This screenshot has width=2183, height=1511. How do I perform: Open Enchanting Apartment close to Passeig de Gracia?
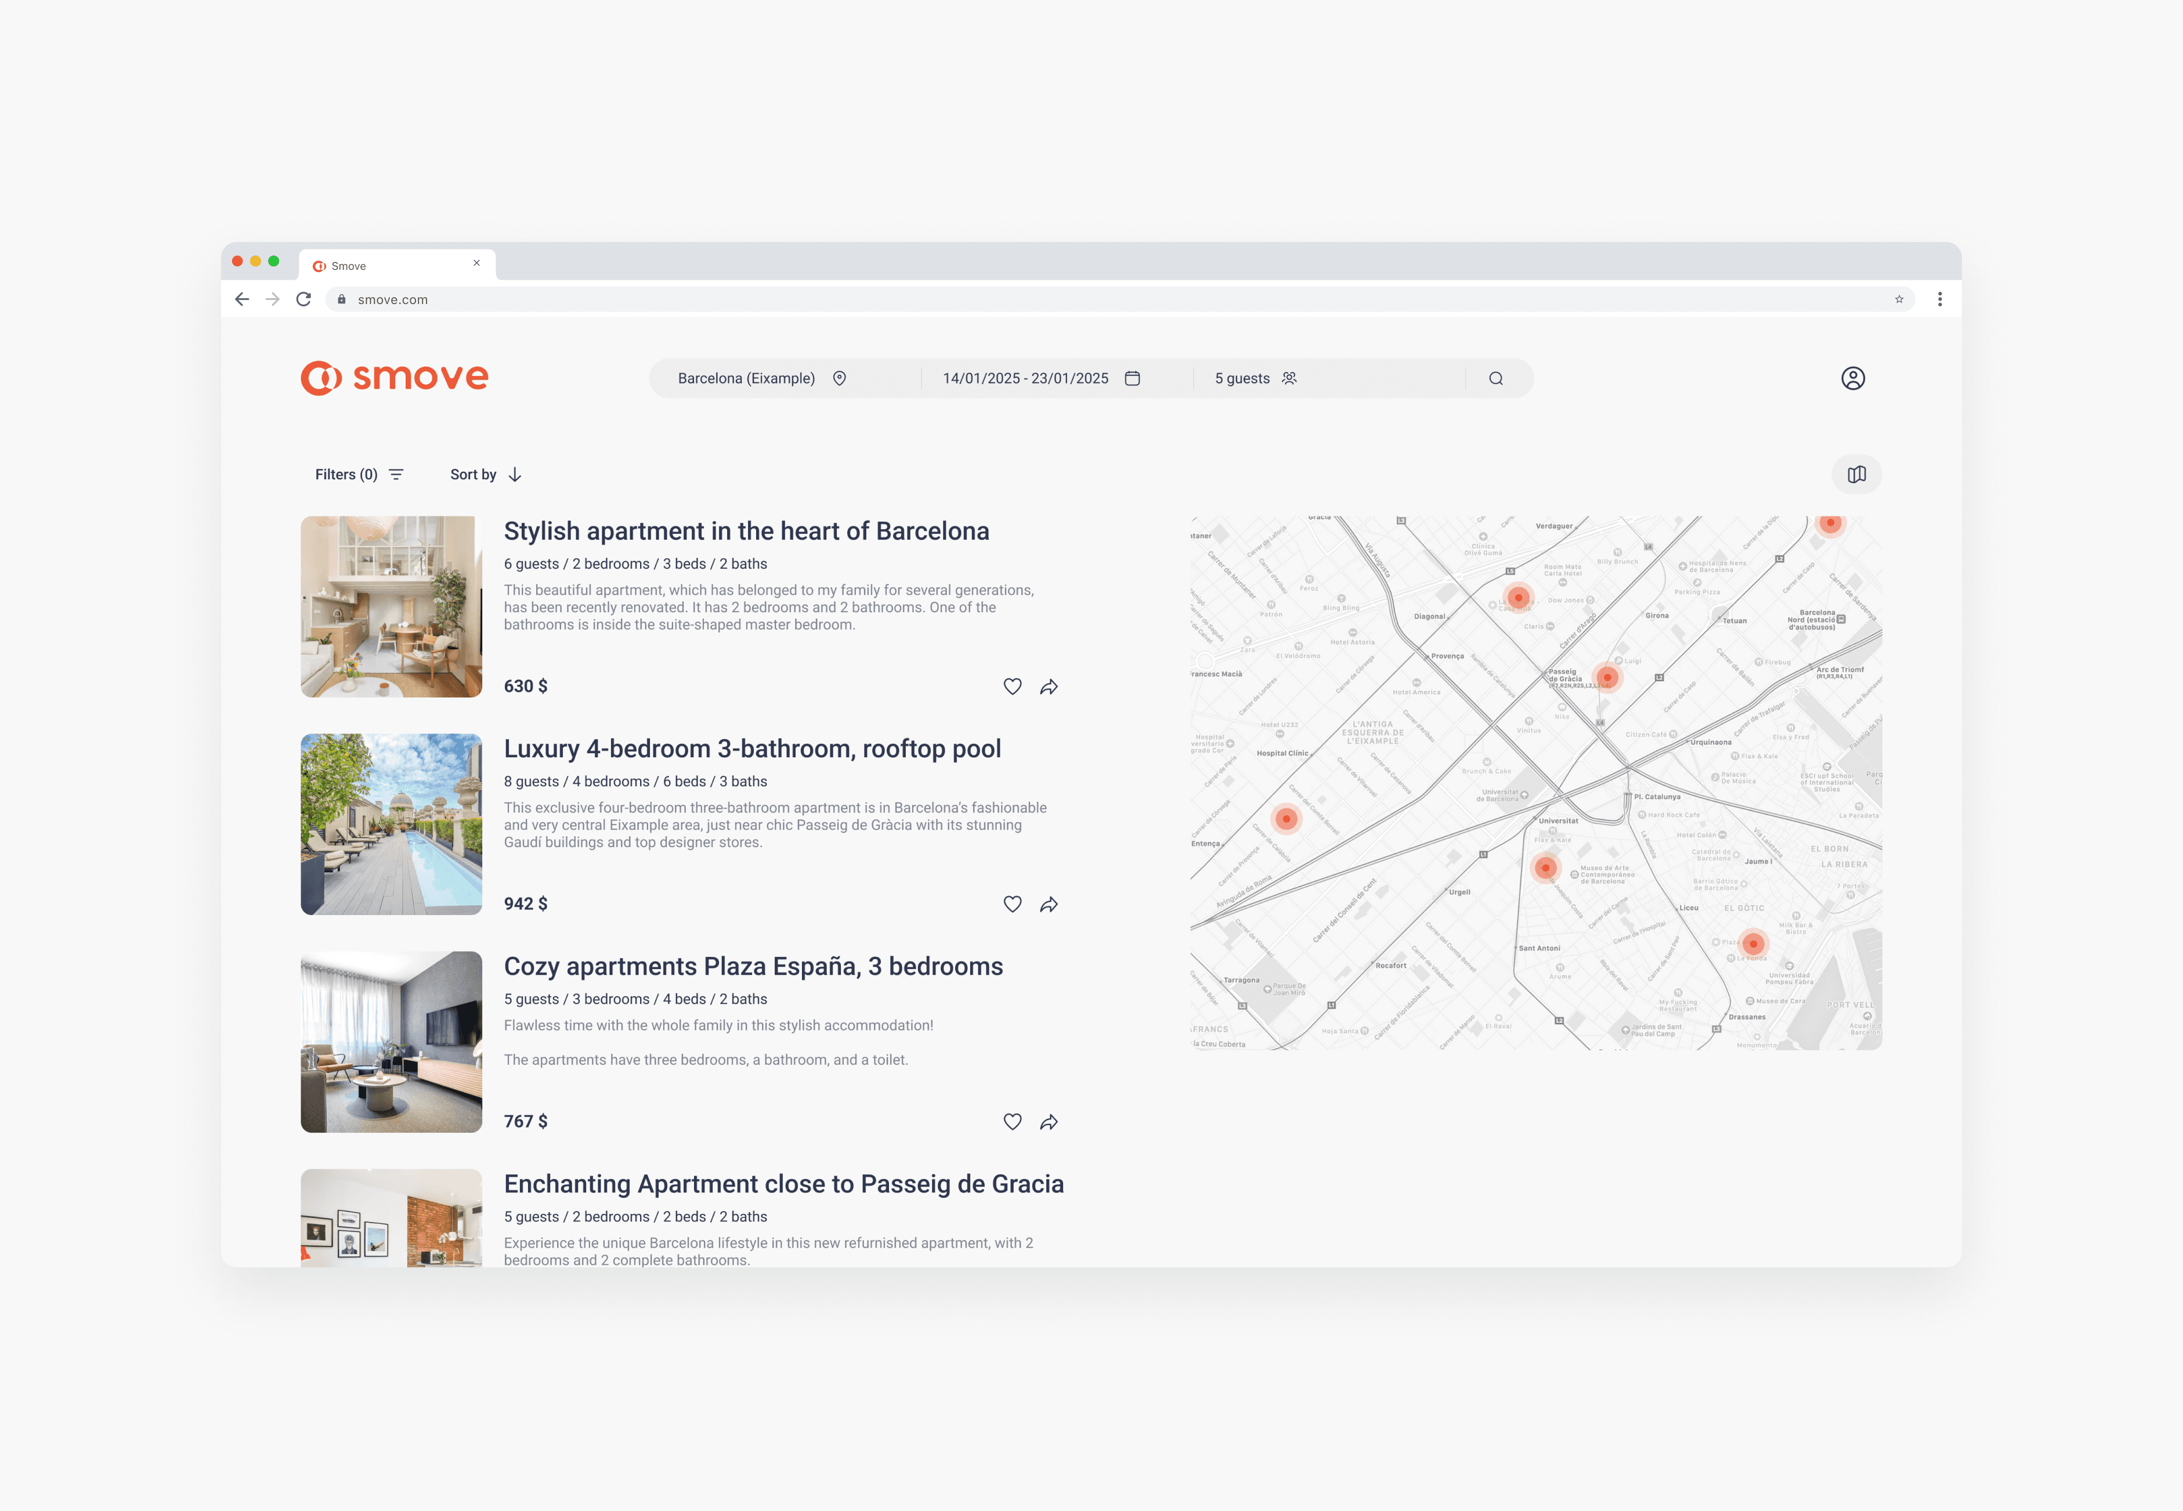(783, 1184)
